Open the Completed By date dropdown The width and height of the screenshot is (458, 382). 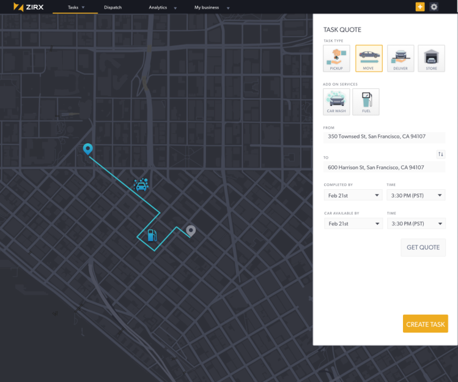pos(353,195)
